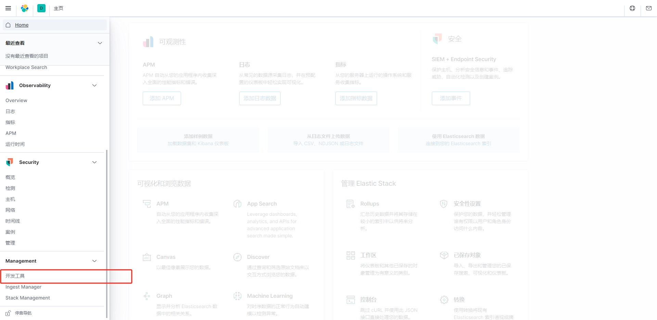Click the sidebar vertical scrollbar
The height and width of the screenshot is (320, 657).
pos(107,234)
